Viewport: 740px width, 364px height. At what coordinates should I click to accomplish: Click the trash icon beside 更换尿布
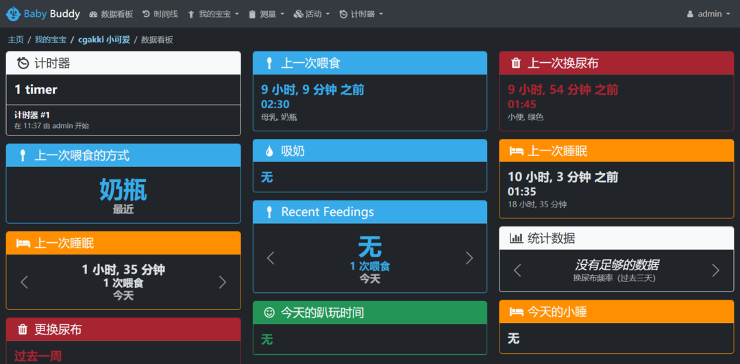pyautogui.click(x=23, y=330)
